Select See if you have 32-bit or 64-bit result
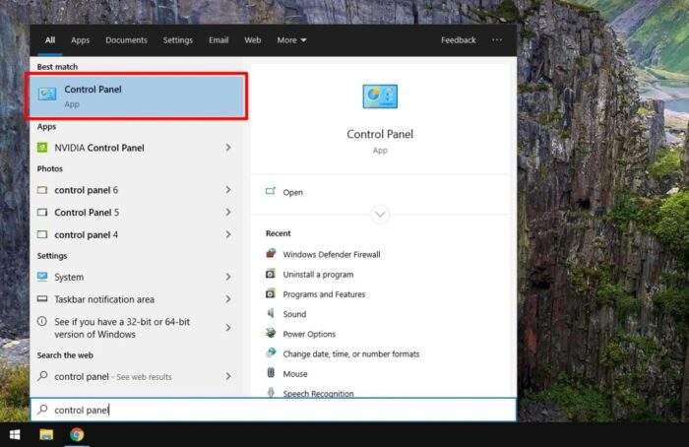Viewport: 689px width, 447px height. click(136, 328)
